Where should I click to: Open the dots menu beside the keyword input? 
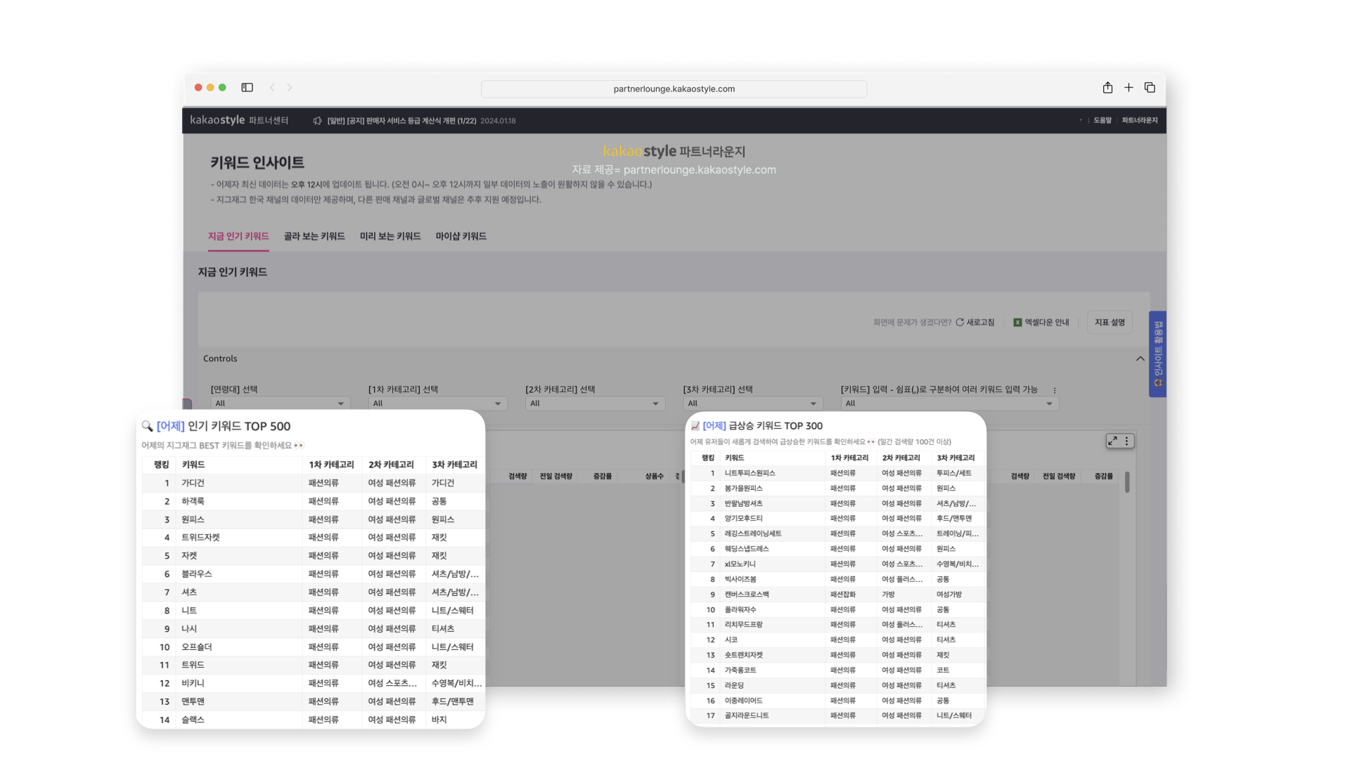click(x=1054, y=390)
